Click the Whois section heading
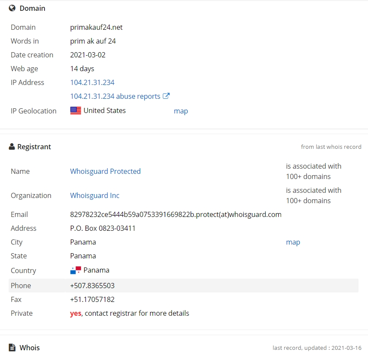The image size is (368, 355). point(30,348)
